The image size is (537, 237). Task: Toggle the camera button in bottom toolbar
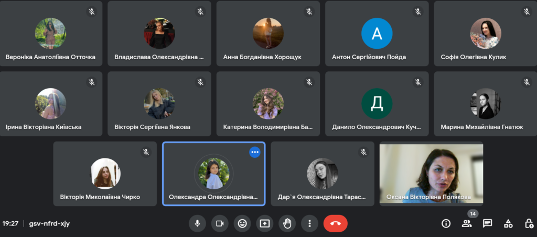click(x=220, y=223)
